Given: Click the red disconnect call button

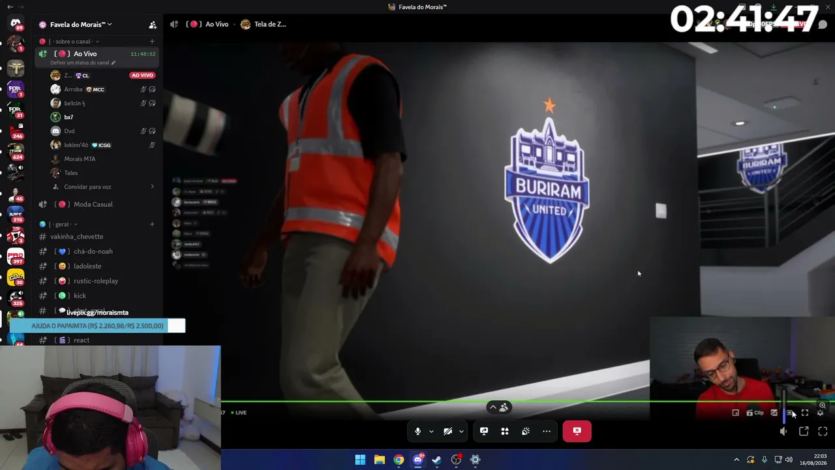Looking at the screenshot, I should [577, 431].
